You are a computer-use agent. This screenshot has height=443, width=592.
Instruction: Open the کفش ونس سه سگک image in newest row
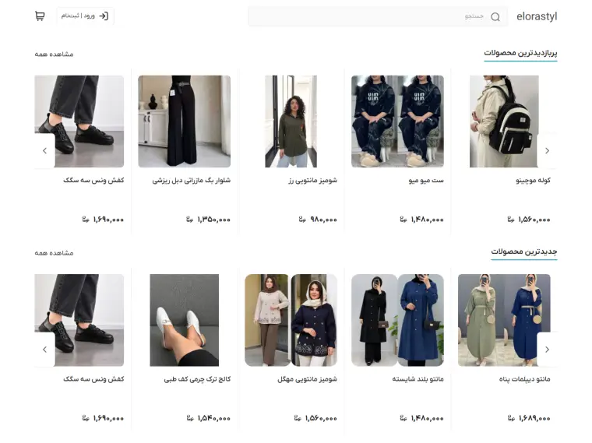coord(79,320)
